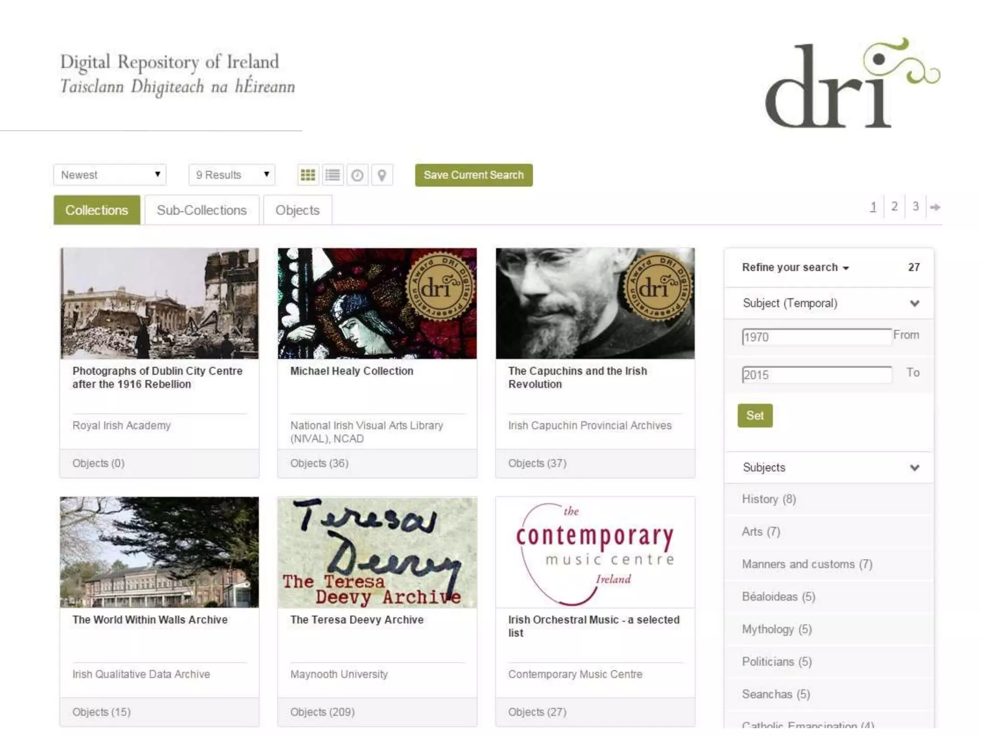Filter by History (8) subject
The width and height of the screenshot is (981, 736).
[769, 499]
